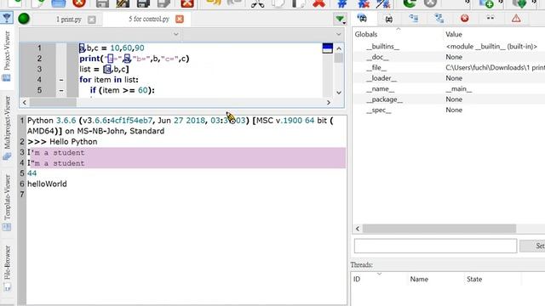Click the '44' shell output line
Image resolution: width=545 pixels, height=306 pixels.
pyautogui.click(x=32, y=173)
